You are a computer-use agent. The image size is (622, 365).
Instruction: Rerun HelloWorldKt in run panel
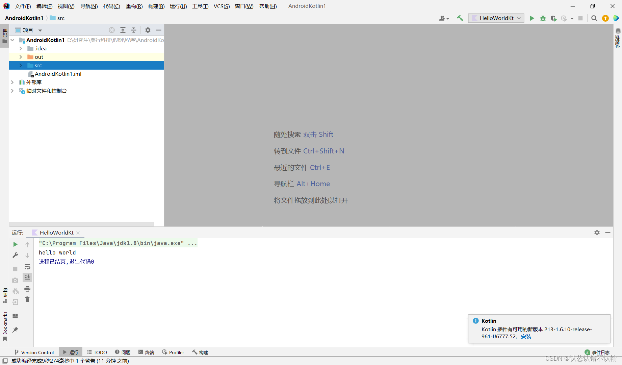15,244
